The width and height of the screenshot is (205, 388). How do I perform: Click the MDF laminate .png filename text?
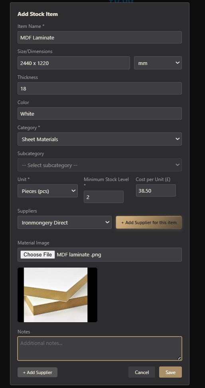coord(79,255)
